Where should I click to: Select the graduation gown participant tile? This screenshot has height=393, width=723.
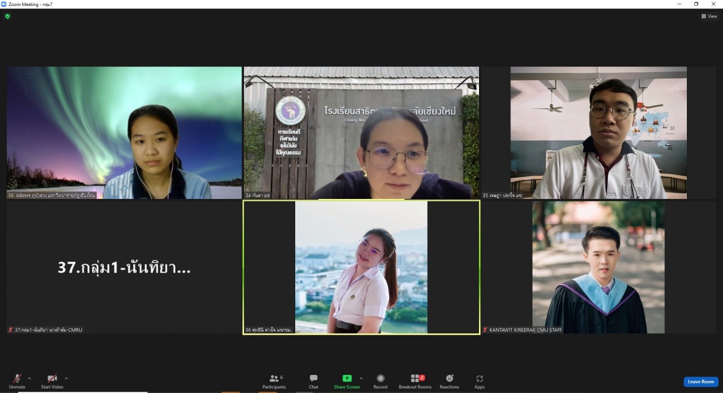click(598, 267)
